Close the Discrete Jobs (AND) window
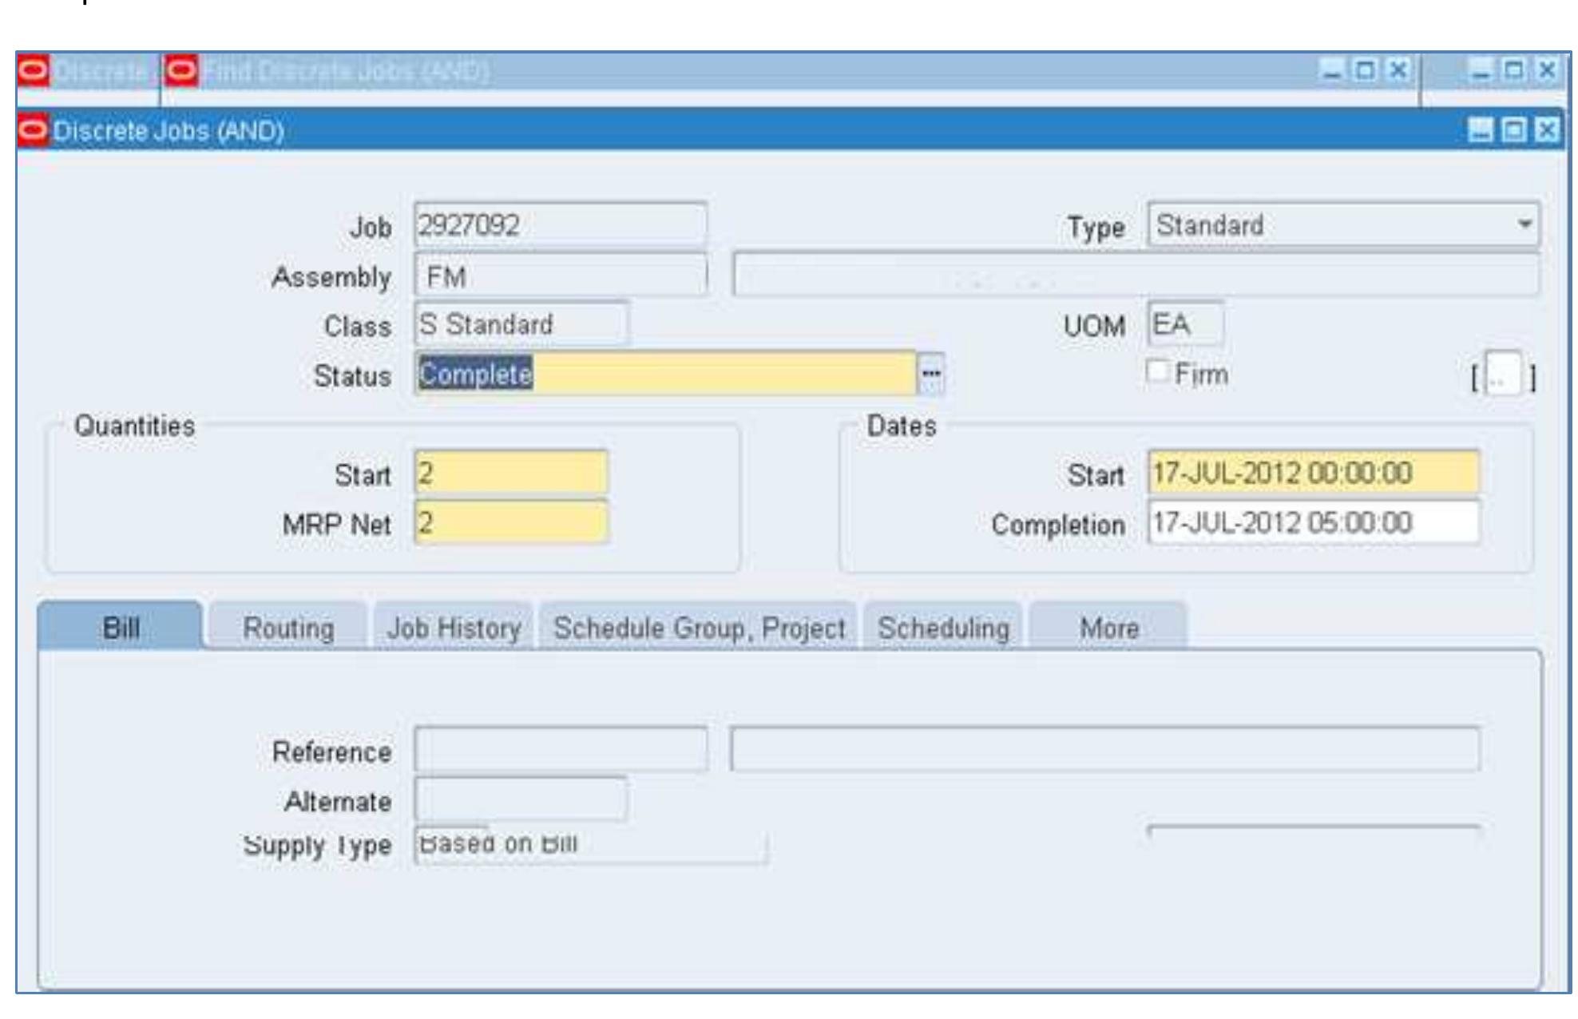 (1547, 130)
